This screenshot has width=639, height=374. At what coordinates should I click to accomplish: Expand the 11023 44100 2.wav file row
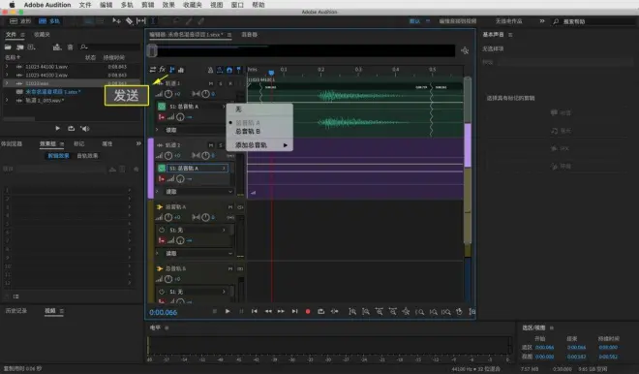pos(7,75)
